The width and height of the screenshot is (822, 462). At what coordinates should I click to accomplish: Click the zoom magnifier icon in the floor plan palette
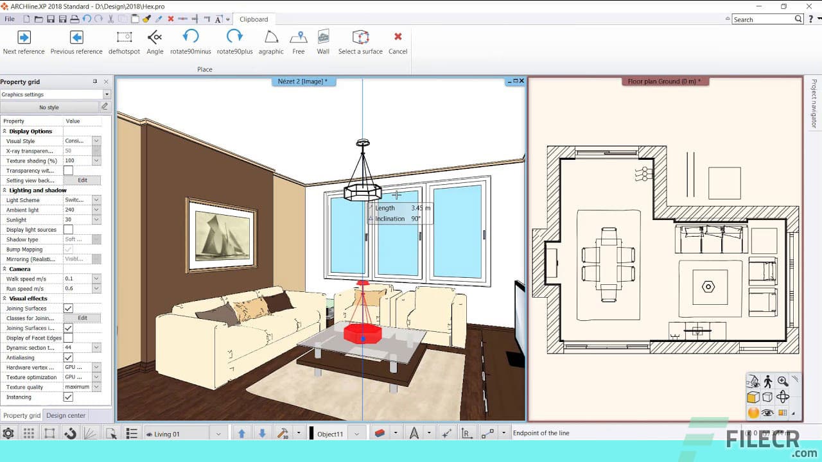click(x=783, y=381)
